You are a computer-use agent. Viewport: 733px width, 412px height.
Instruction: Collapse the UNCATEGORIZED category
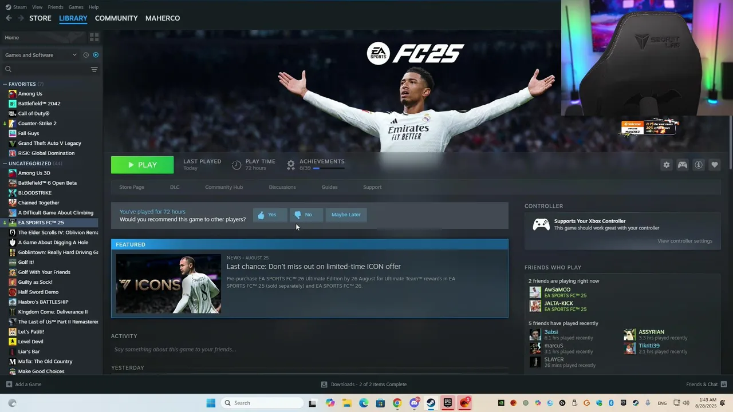5,163
